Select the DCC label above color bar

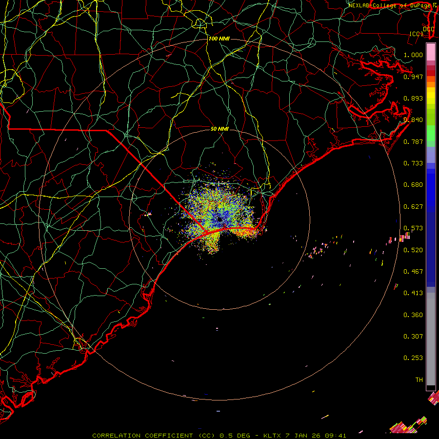[x=428, y=29]
